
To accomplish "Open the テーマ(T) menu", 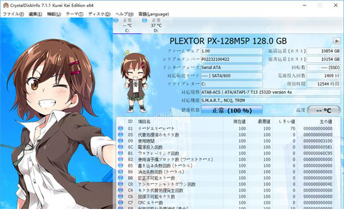I will (x=75, y=14).
